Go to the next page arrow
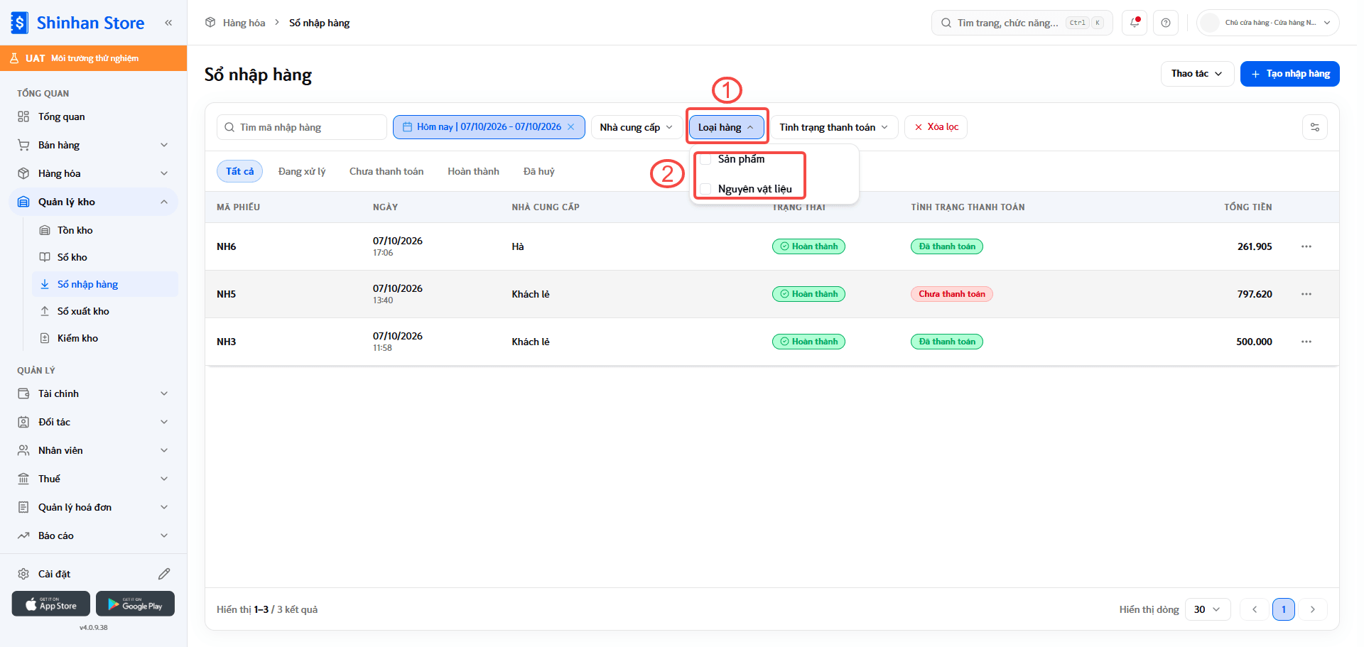Image resolution: width=1364 pixels, height=647 pixels. 1313,609
